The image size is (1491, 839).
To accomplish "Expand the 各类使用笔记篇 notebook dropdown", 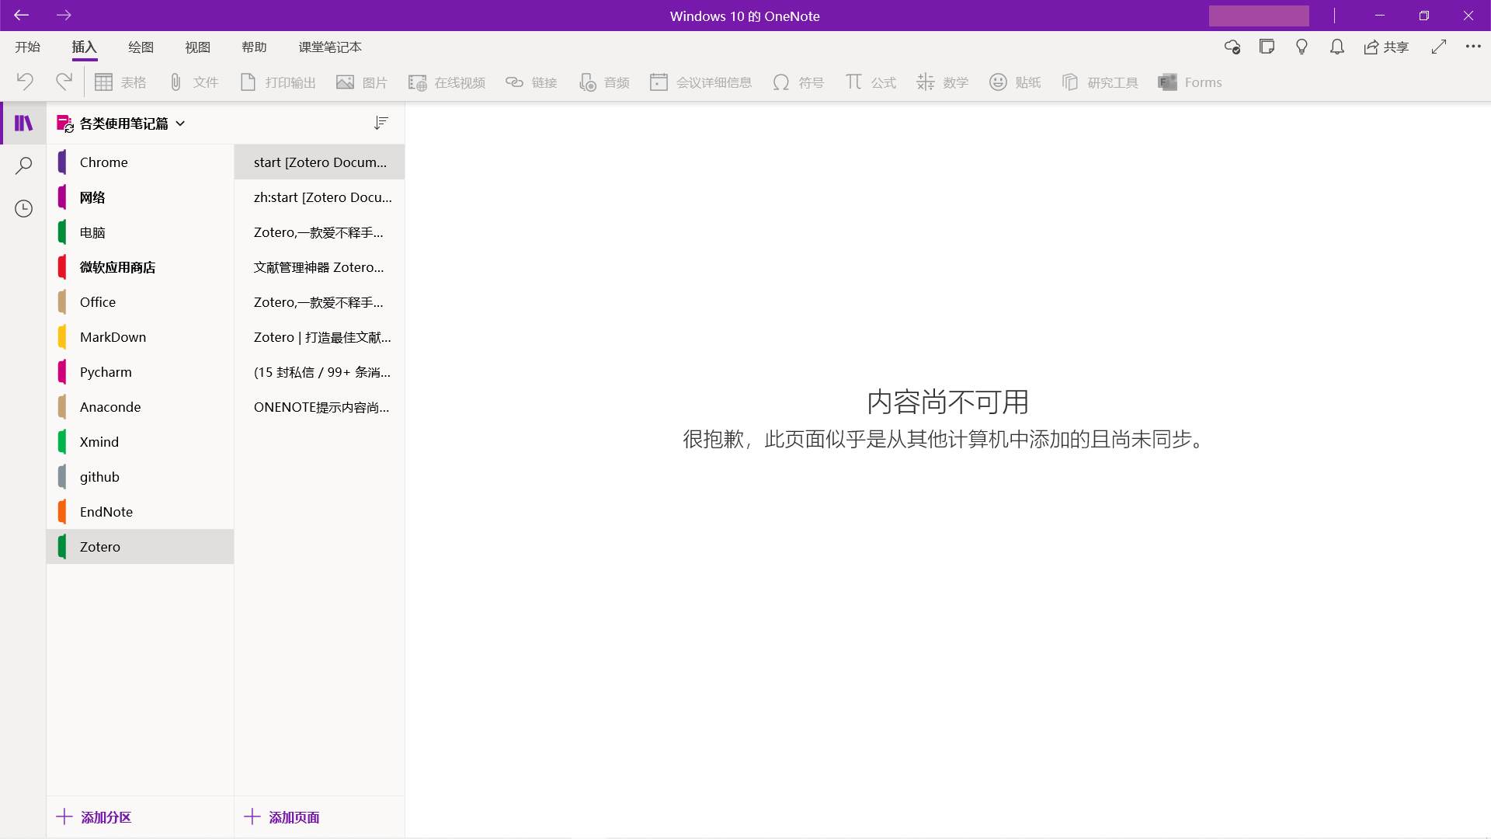I will point(180,123).
